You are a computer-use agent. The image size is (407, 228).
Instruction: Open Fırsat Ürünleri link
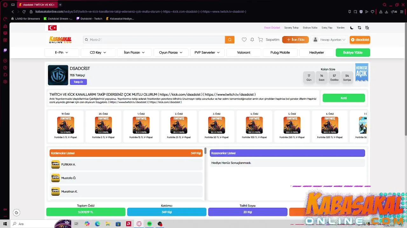pos(272,28)
